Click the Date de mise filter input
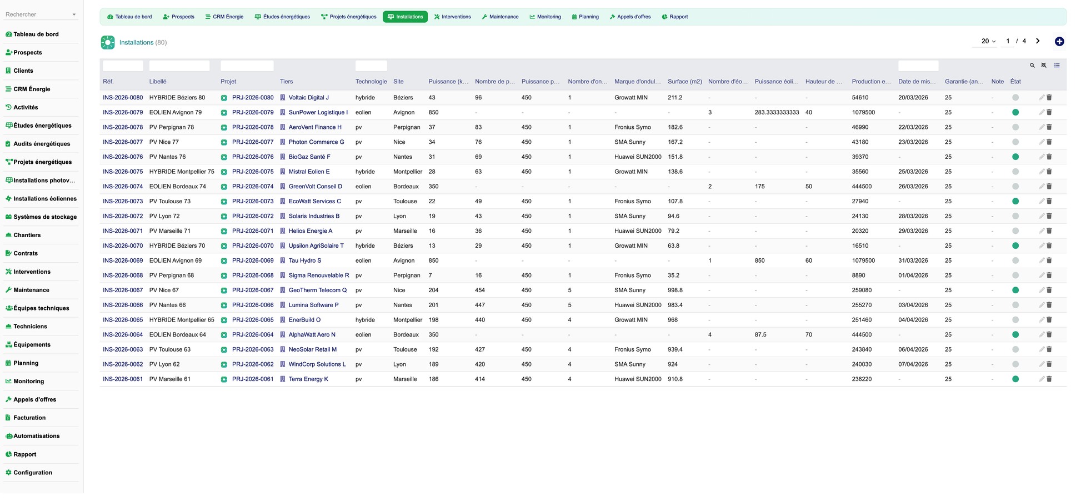Image resolution: width=1081 pixels, height=501 pixels. tap(918, 66)
